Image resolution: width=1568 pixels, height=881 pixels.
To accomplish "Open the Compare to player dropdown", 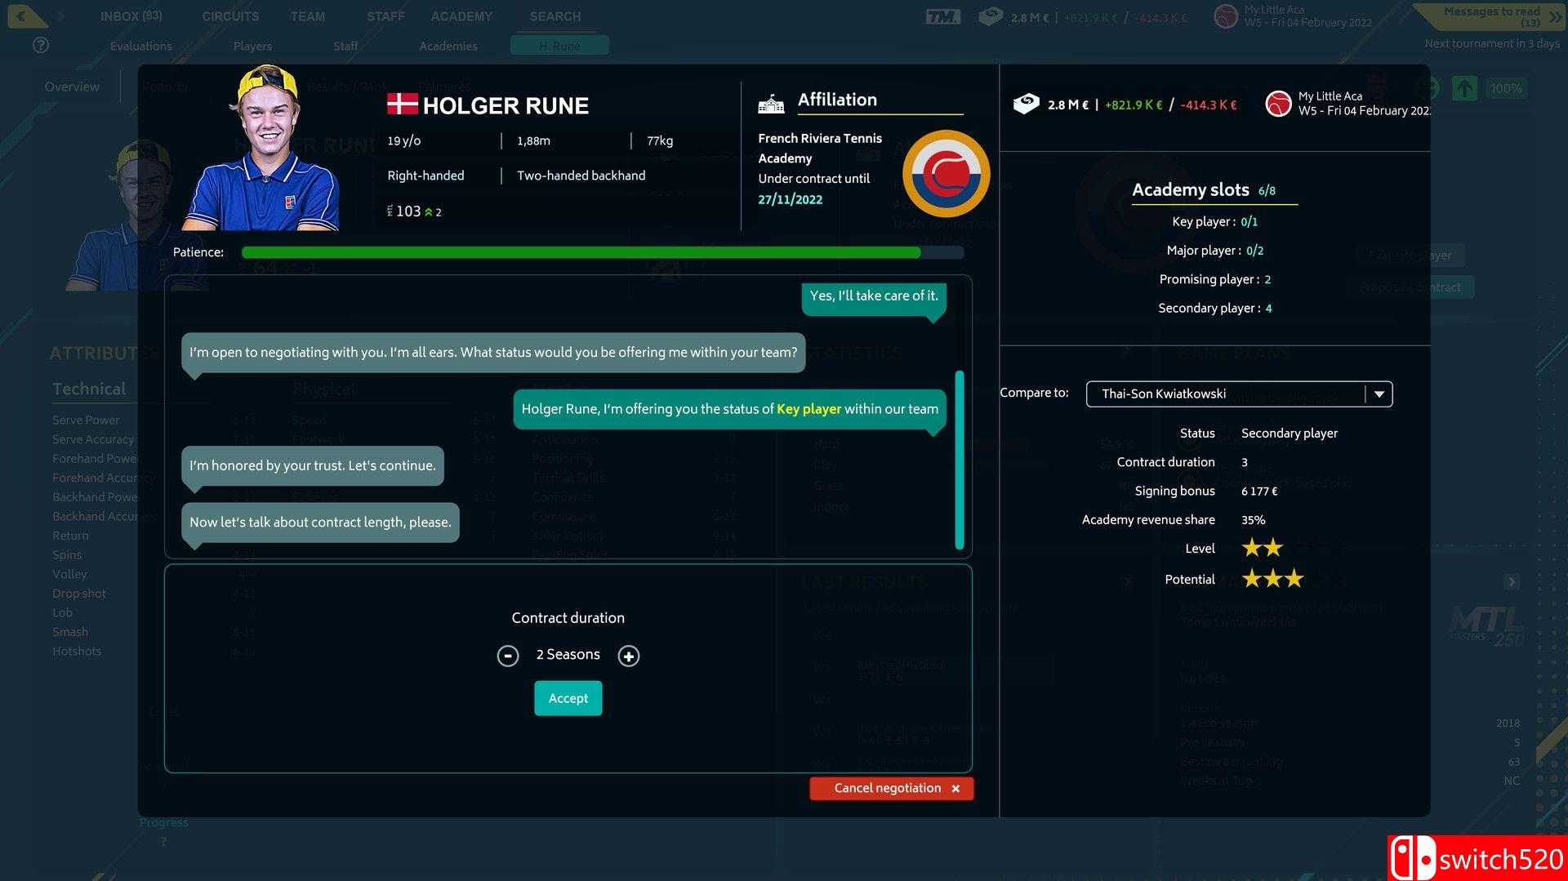I will [x=1378, y=394].
